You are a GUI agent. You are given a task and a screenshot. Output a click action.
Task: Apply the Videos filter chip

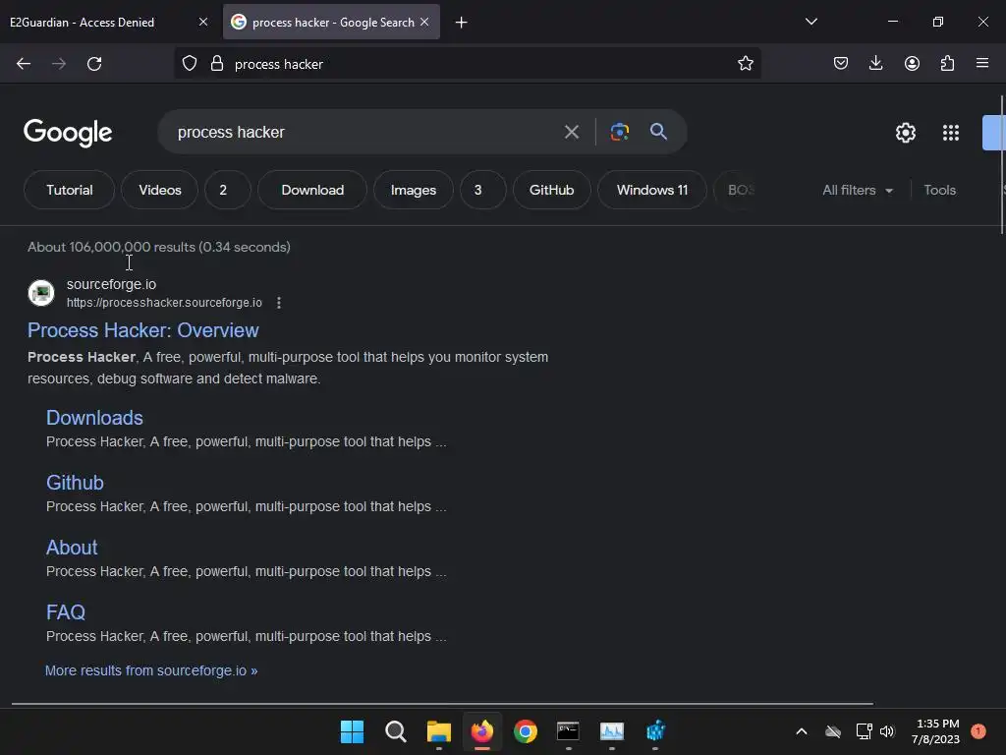(160, 190)
